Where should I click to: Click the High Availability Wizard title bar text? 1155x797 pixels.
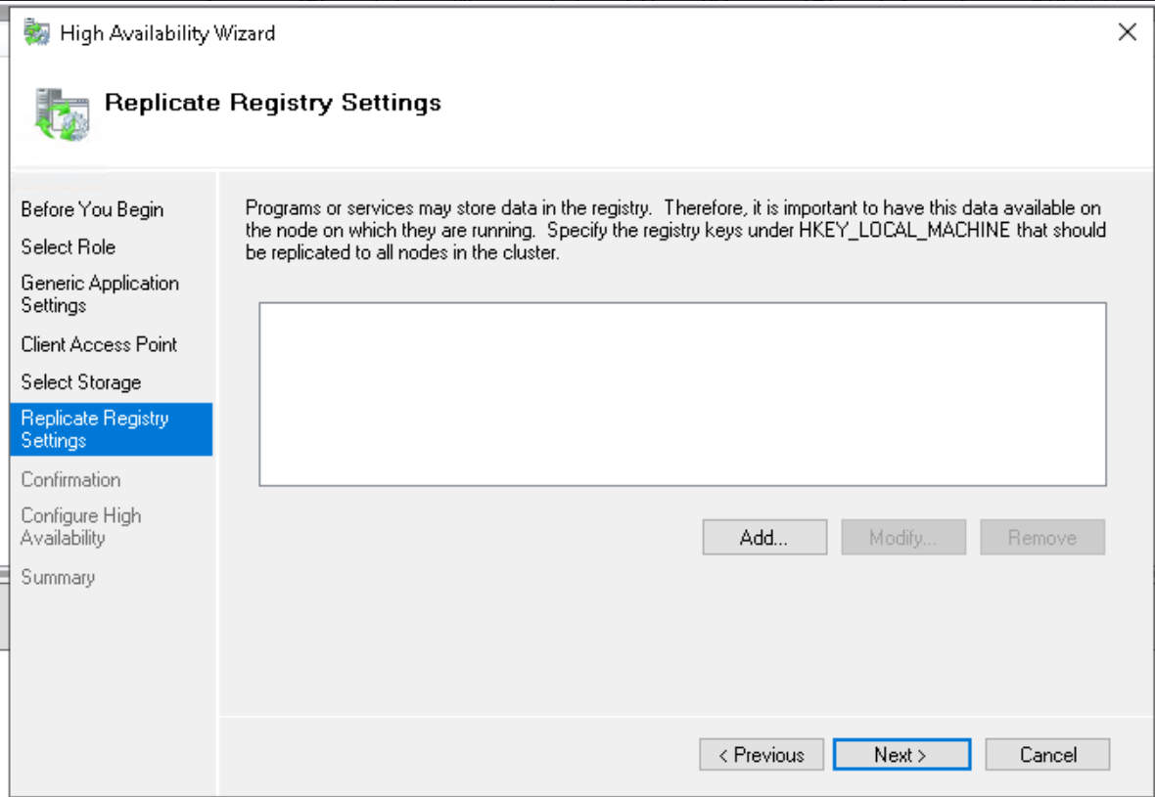[167, 33]
